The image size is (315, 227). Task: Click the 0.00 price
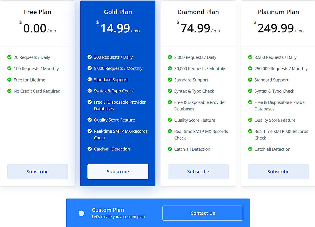[x=35, y=28]
